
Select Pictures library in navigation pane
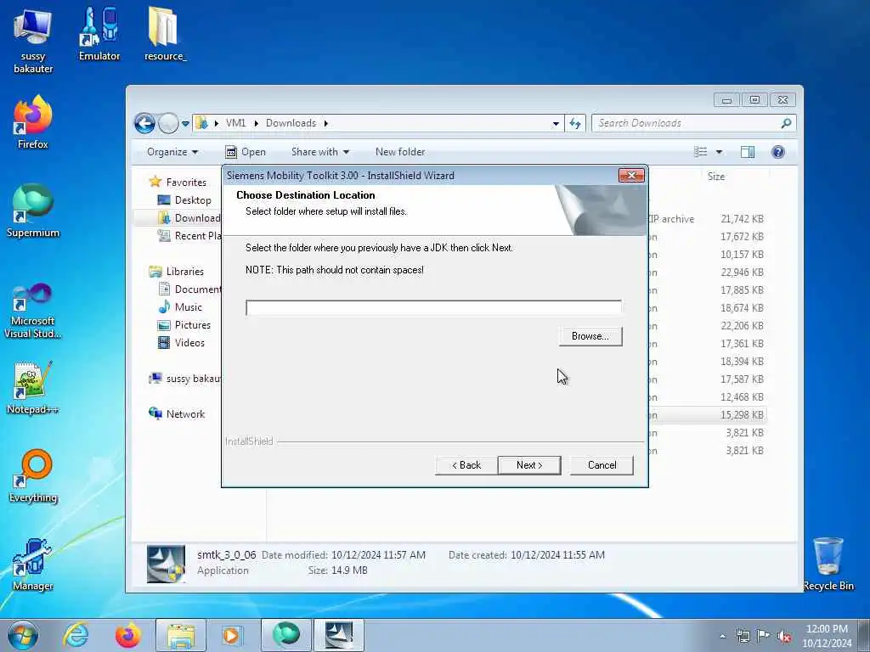(193, 325)
